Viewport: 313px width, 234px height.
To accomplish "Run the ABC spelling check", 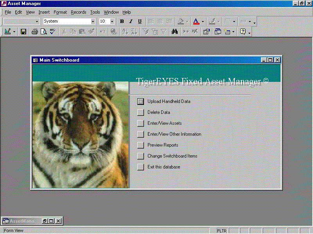I will (x=53, y=32).
